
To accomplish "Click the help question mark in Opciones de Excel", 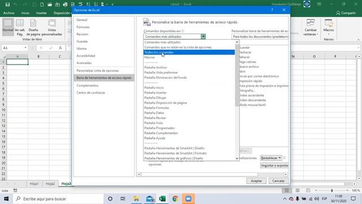I will 272,10.
